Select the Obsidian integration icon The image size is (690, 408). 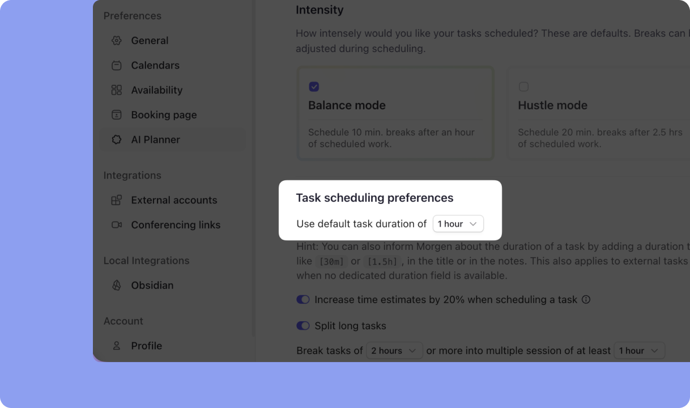pos(116,285)
